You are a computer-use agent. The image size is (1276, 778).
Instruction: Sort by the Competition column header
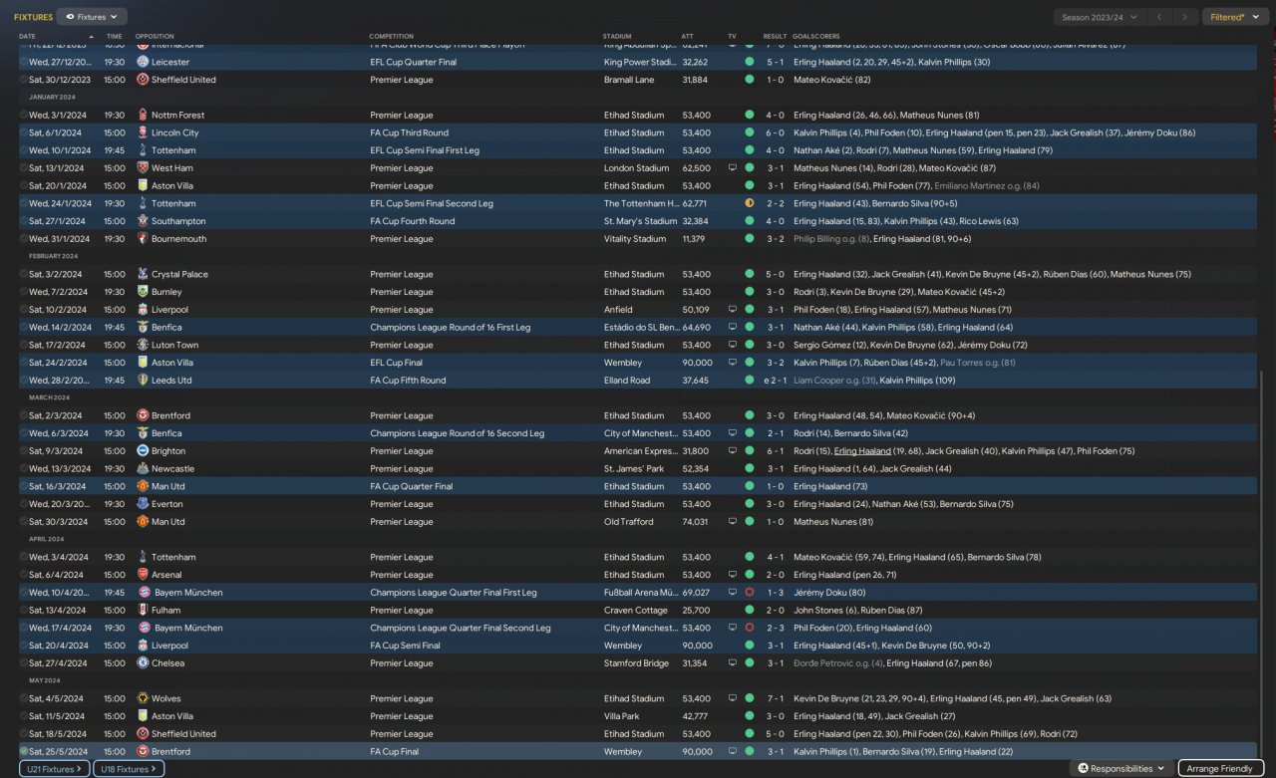point(391,37)
